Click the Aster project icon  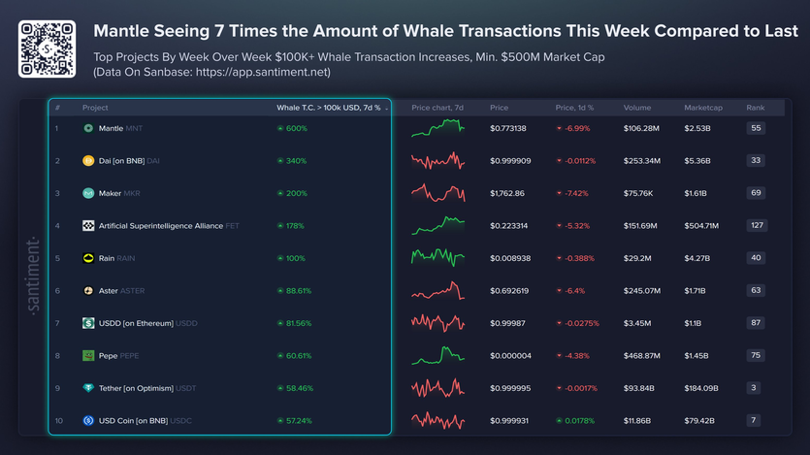click(x=88, y=290)
